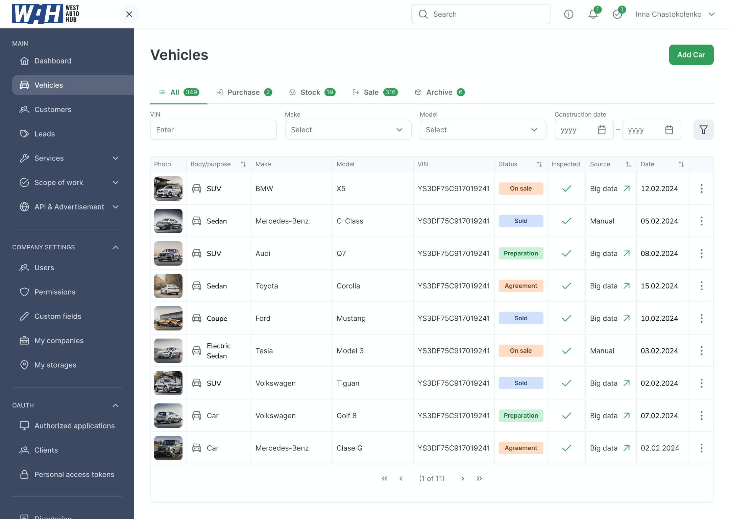Toggle sorting on Body/purpose column

coord(243,164)
